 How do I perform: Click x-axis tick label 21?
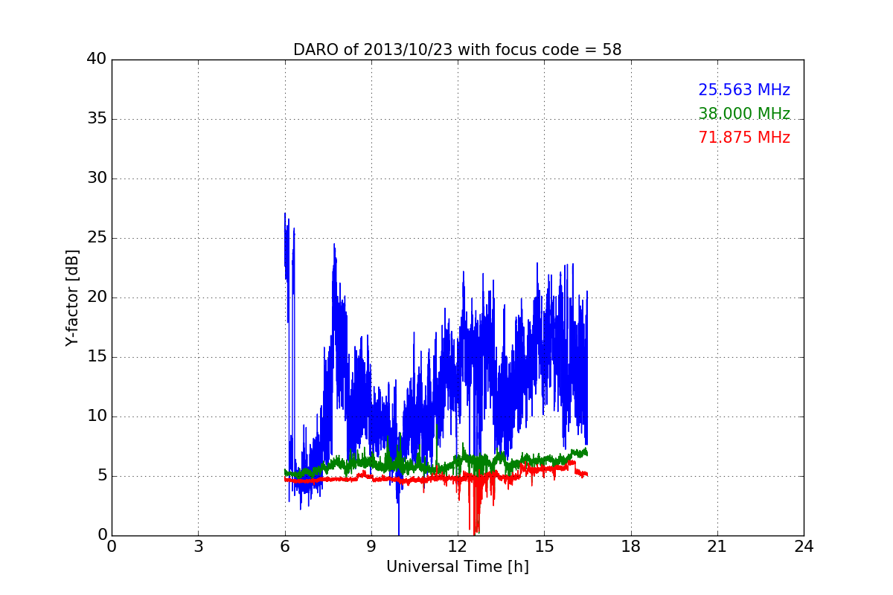coord(717,547)
